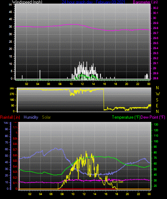Image resolution: width=167 pixels, height=199 pixels.
Task: Click the 130 value on temperature axis
Action: 156,125
